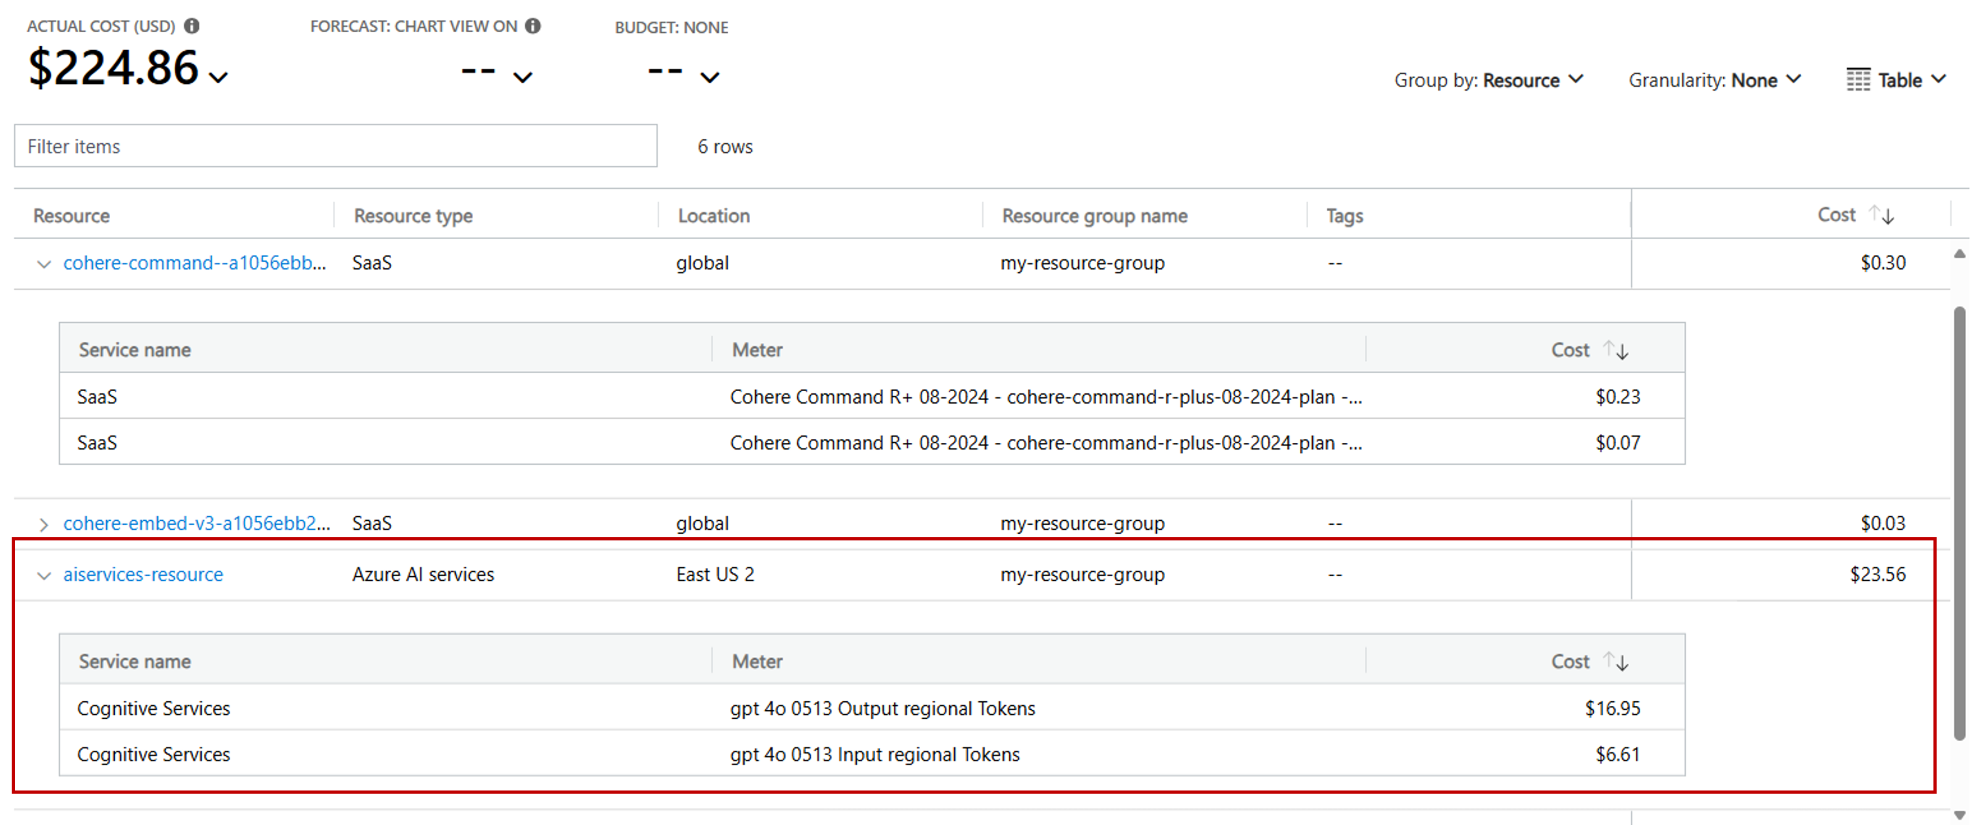Expand the $224.86 actual cost chevron
Image resolution: width=1972 pixels, height=825 pixels.
click(218, 77)
